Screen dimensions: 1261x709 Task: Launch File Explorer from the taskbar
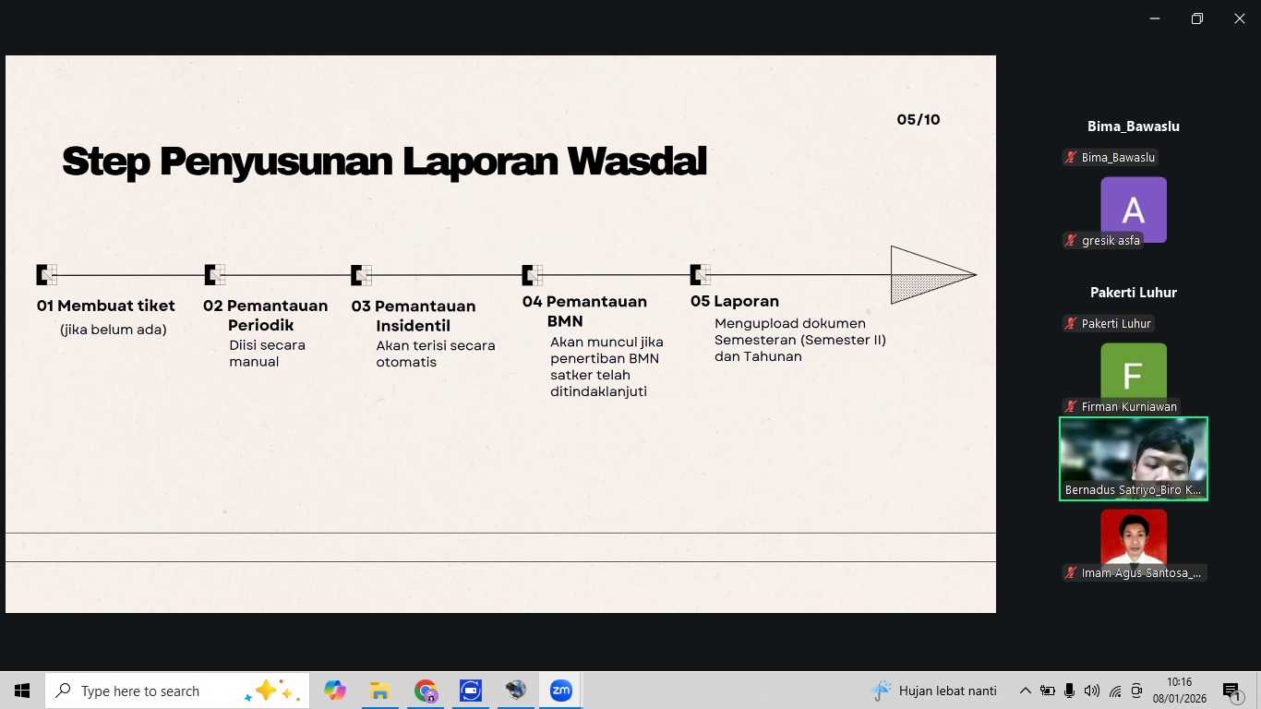point(379,691)
